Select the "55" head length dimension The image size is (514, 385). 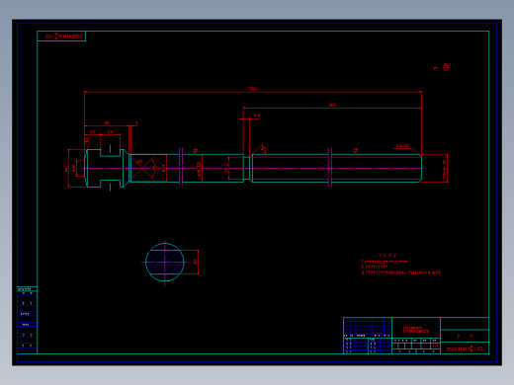tap(107, 123)
